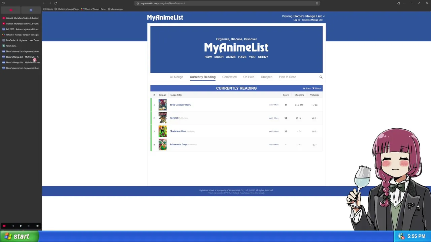Click Add in the 20th Century Boys row

pos(271,105)
